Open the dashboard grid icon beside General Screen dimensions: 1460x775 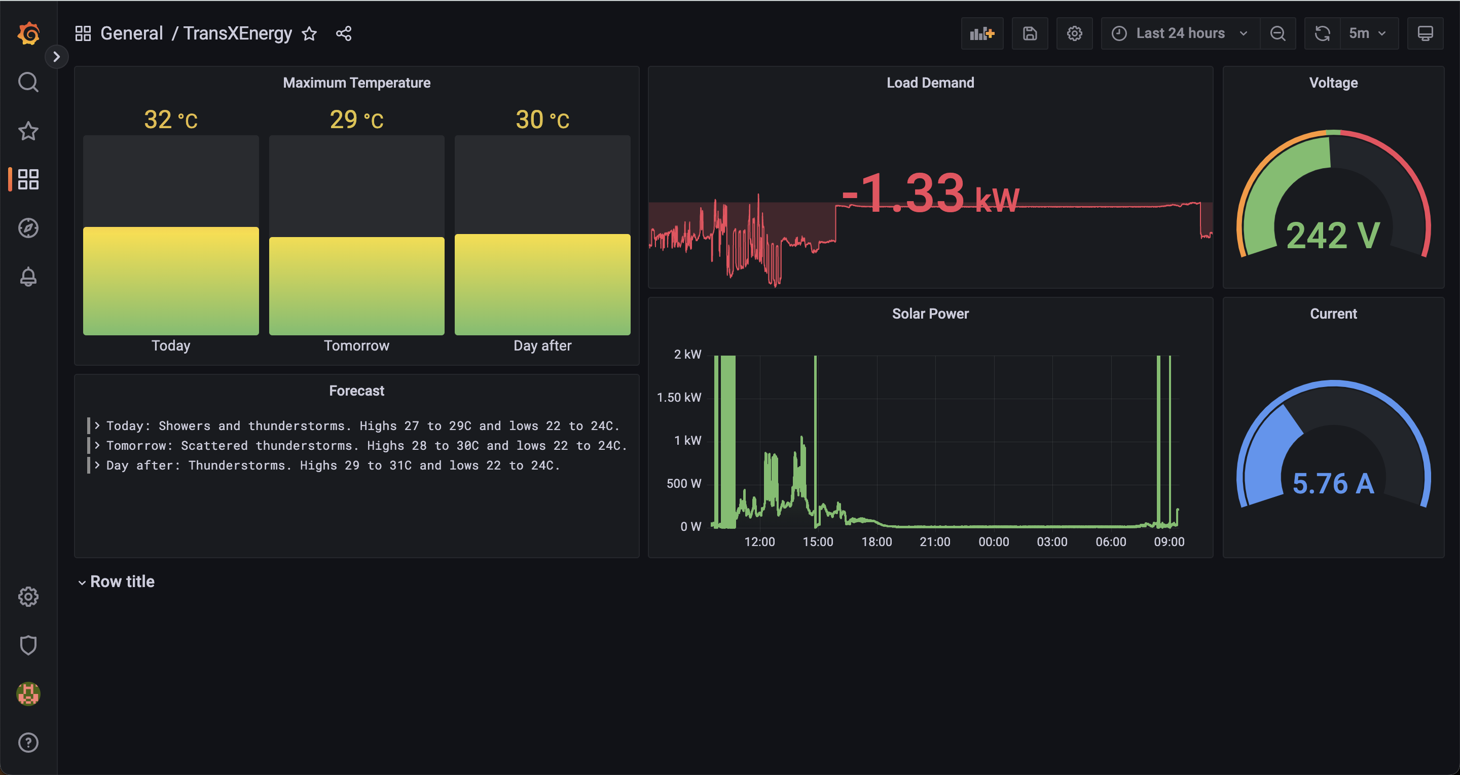point(83,33)
